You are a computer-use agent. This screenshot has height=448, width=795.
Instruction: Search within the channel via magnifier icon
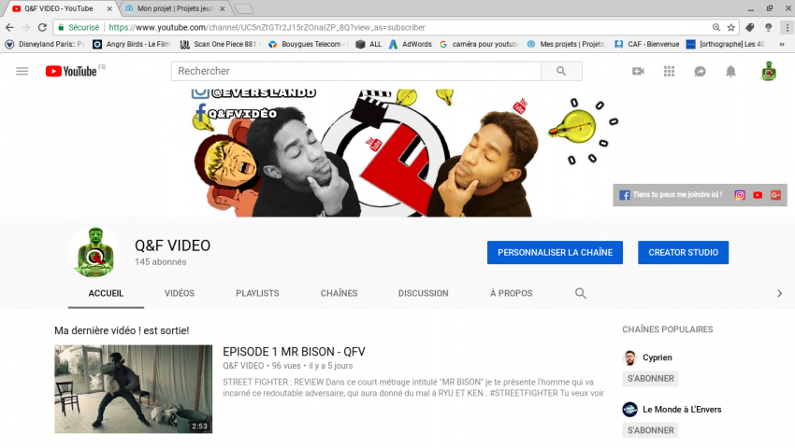click(581, 294)
